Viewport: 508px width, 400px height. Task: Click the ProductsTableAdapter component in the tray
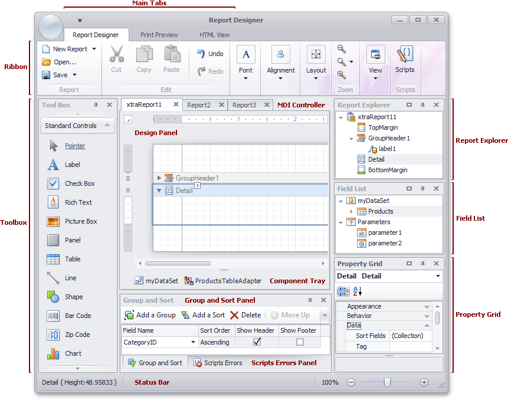pos(222,281)
